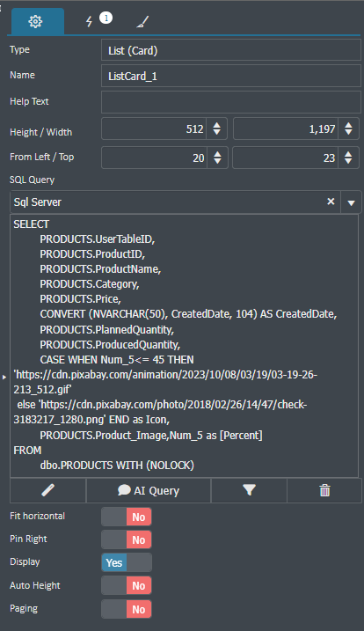Click the From Left stepper arrows

217,158
